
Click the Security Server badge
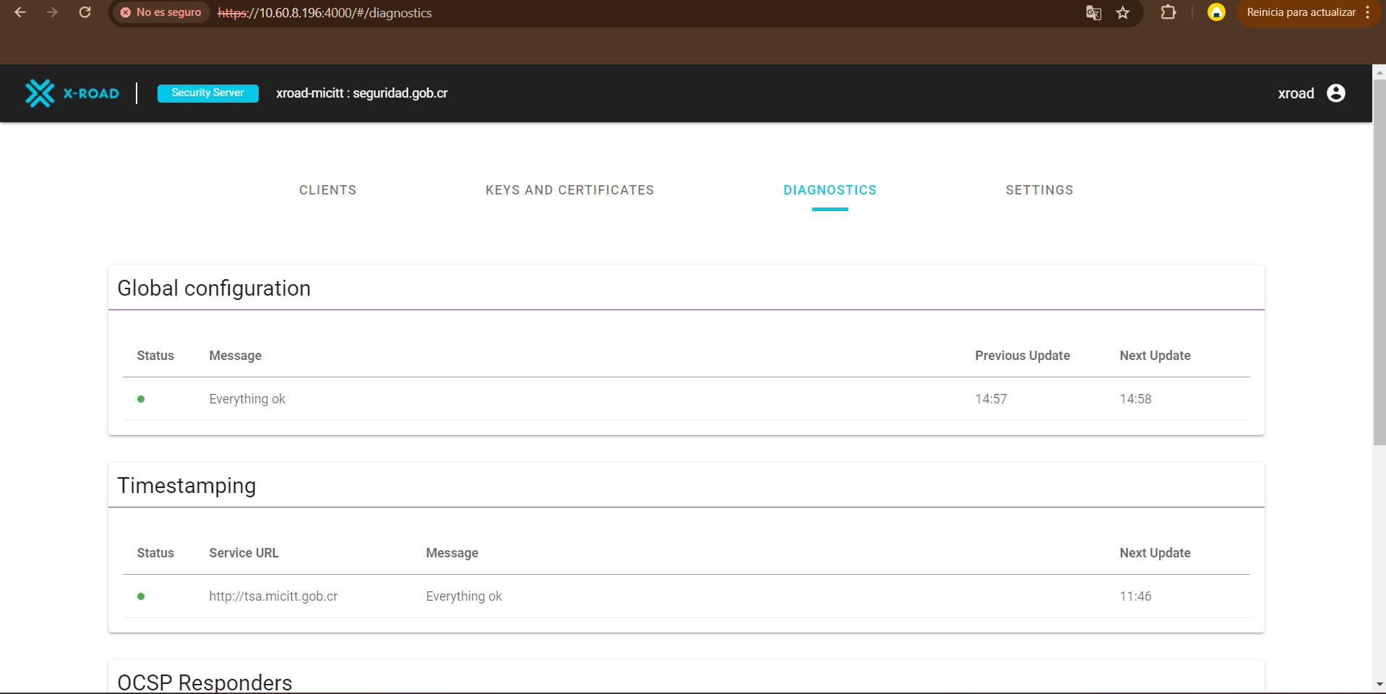[x=207, y=93]
